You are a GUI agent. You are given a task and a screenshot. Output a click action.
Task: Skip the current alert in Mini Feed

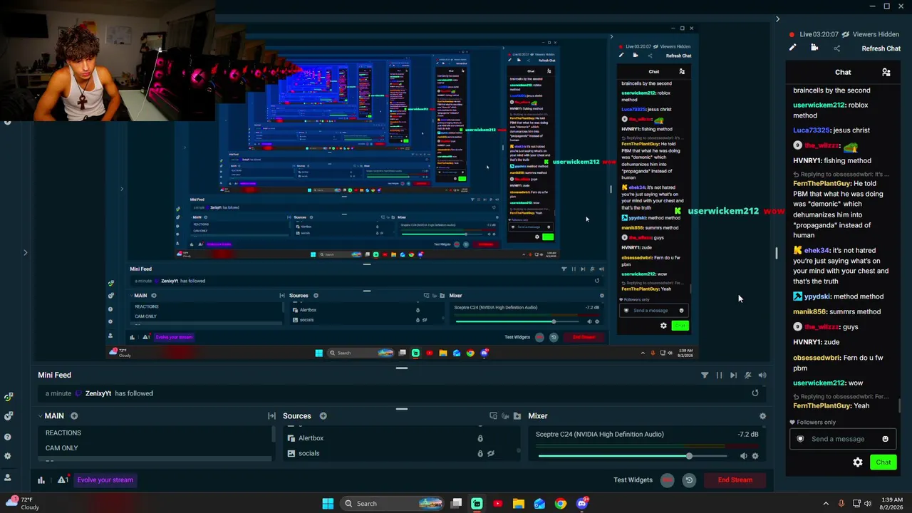click(x=733, y=375)
